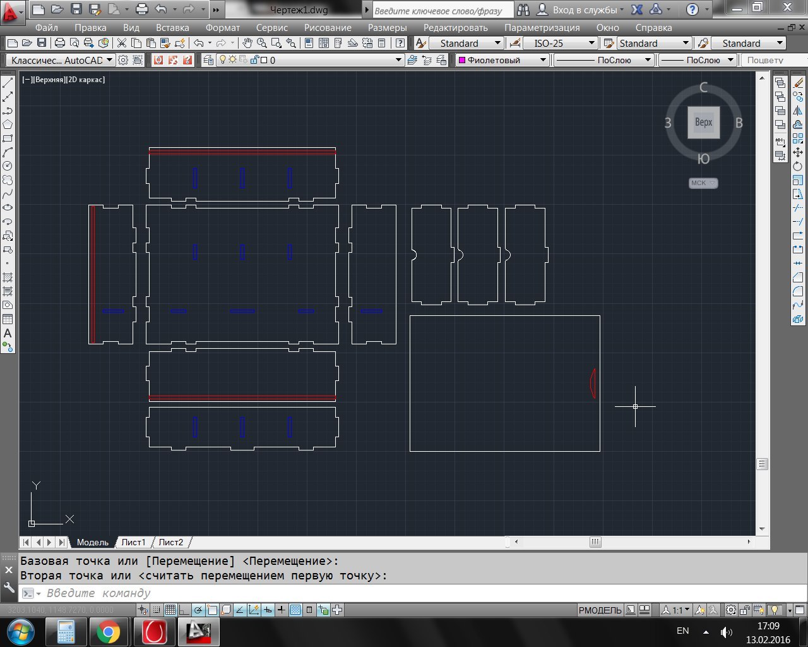
Task: Click the Верх face of ViewCube
Action: [703, 123]
